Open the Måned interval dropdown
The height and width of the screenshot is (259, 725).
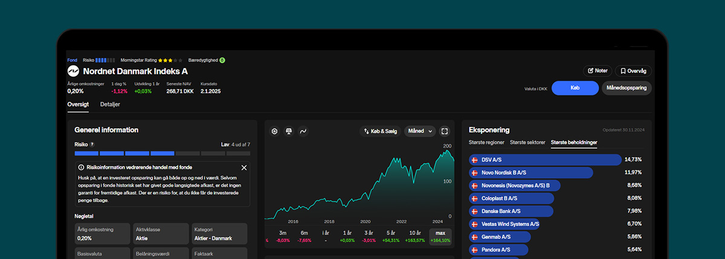click(x=419, y=131)
